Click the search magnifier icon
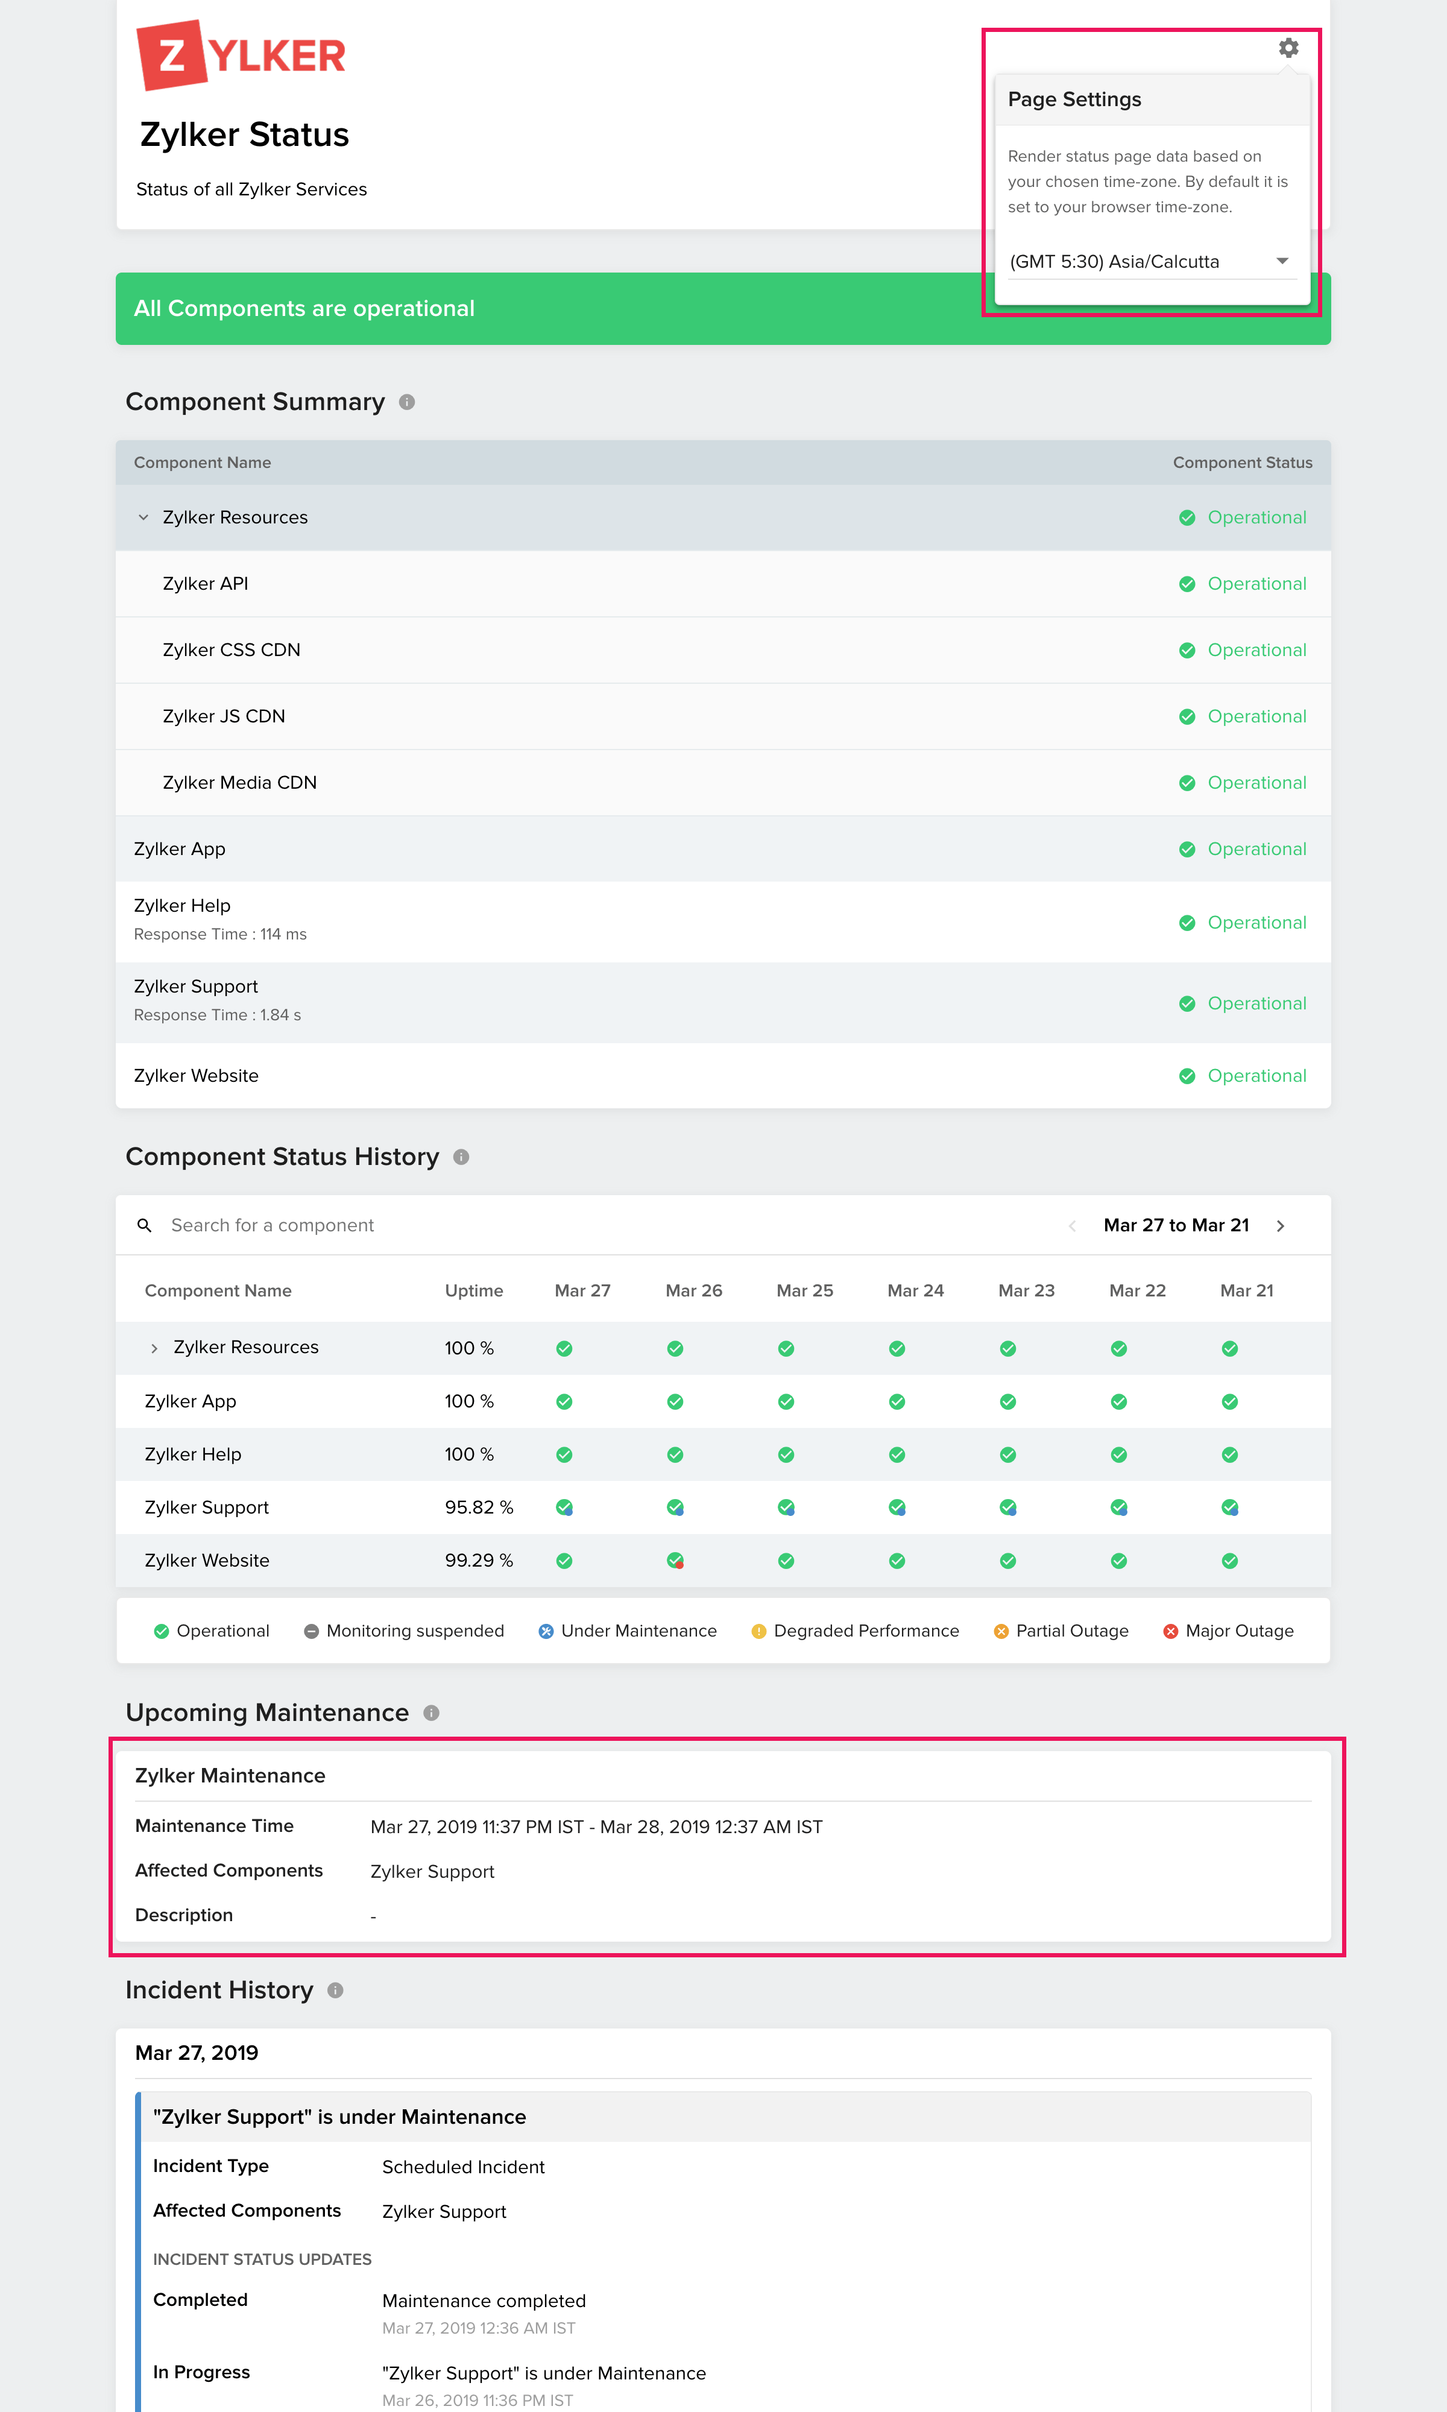Viewport: 1447px width, 2412px height. click(144, 1225)
